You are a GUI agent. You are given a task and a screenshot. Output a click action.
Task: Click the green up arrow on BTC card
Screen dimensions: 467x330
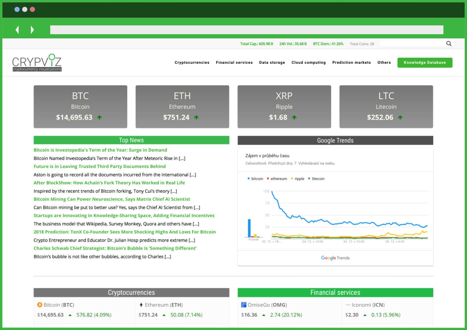[x=99, y=117]
